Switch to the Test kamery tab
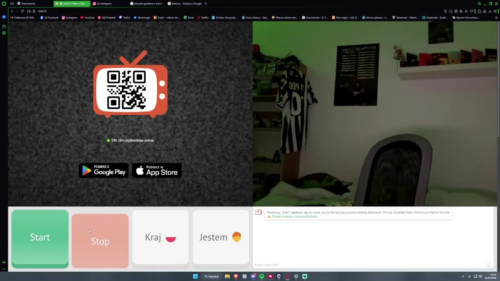This screenshot has width=500, height=281. tap(34, 4)
